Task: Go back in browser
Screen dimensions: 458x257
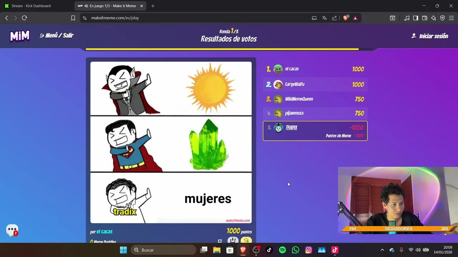Action: tap(6, 18)
